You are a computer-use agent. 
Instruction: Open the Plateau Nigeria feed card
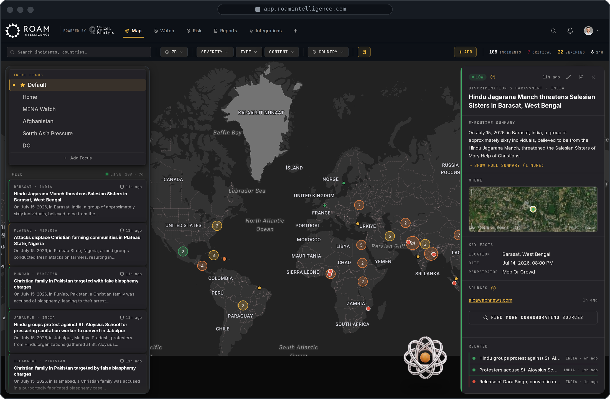tap(78, 244)
